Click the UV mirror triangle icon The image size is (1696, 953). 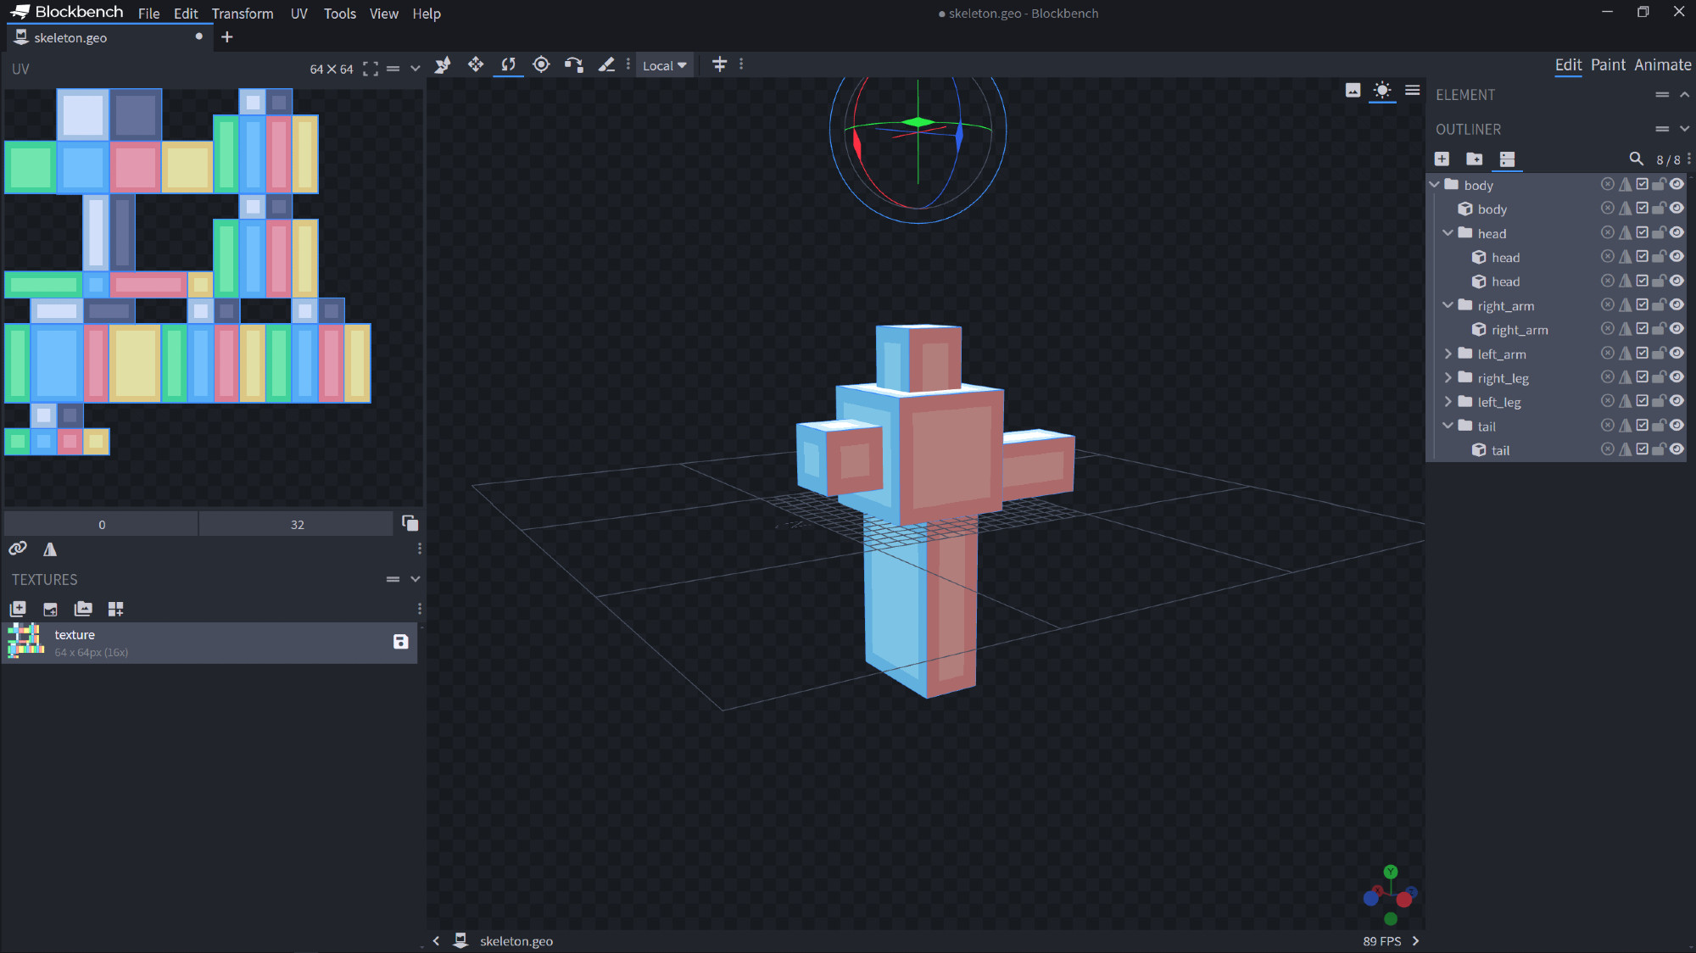[50, 549]
